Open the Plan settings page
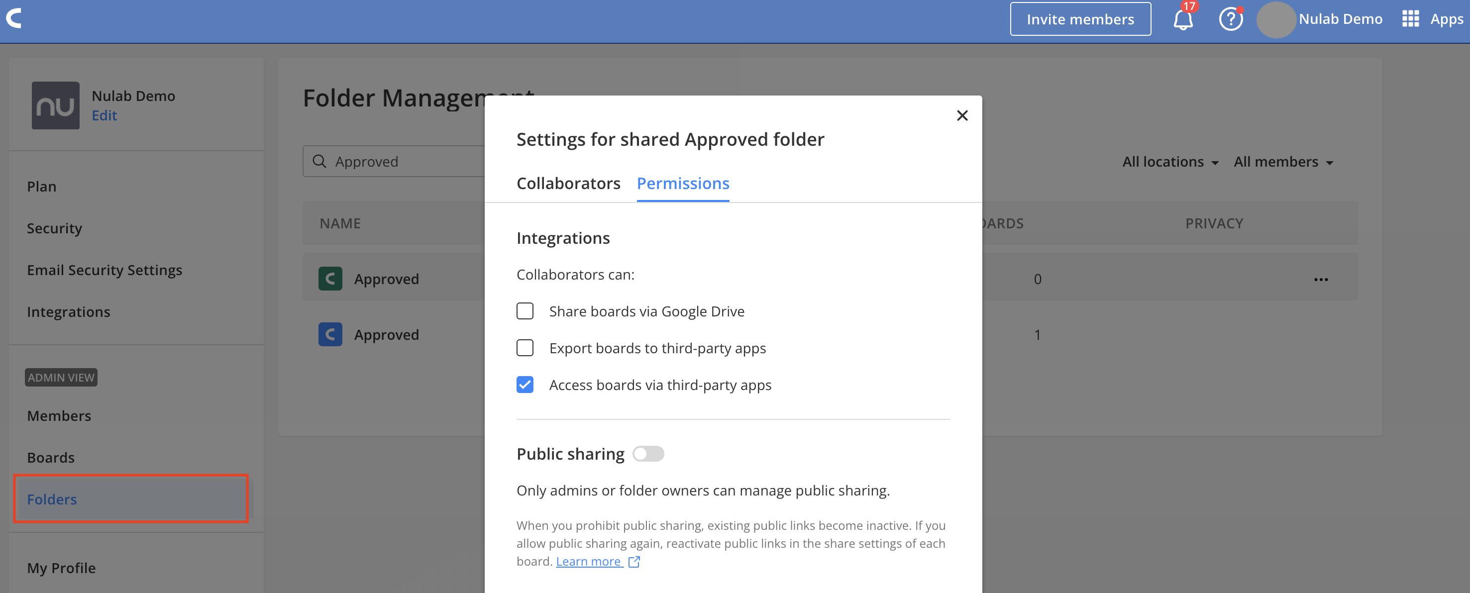The image size is (1470, 593). [42, 187]
